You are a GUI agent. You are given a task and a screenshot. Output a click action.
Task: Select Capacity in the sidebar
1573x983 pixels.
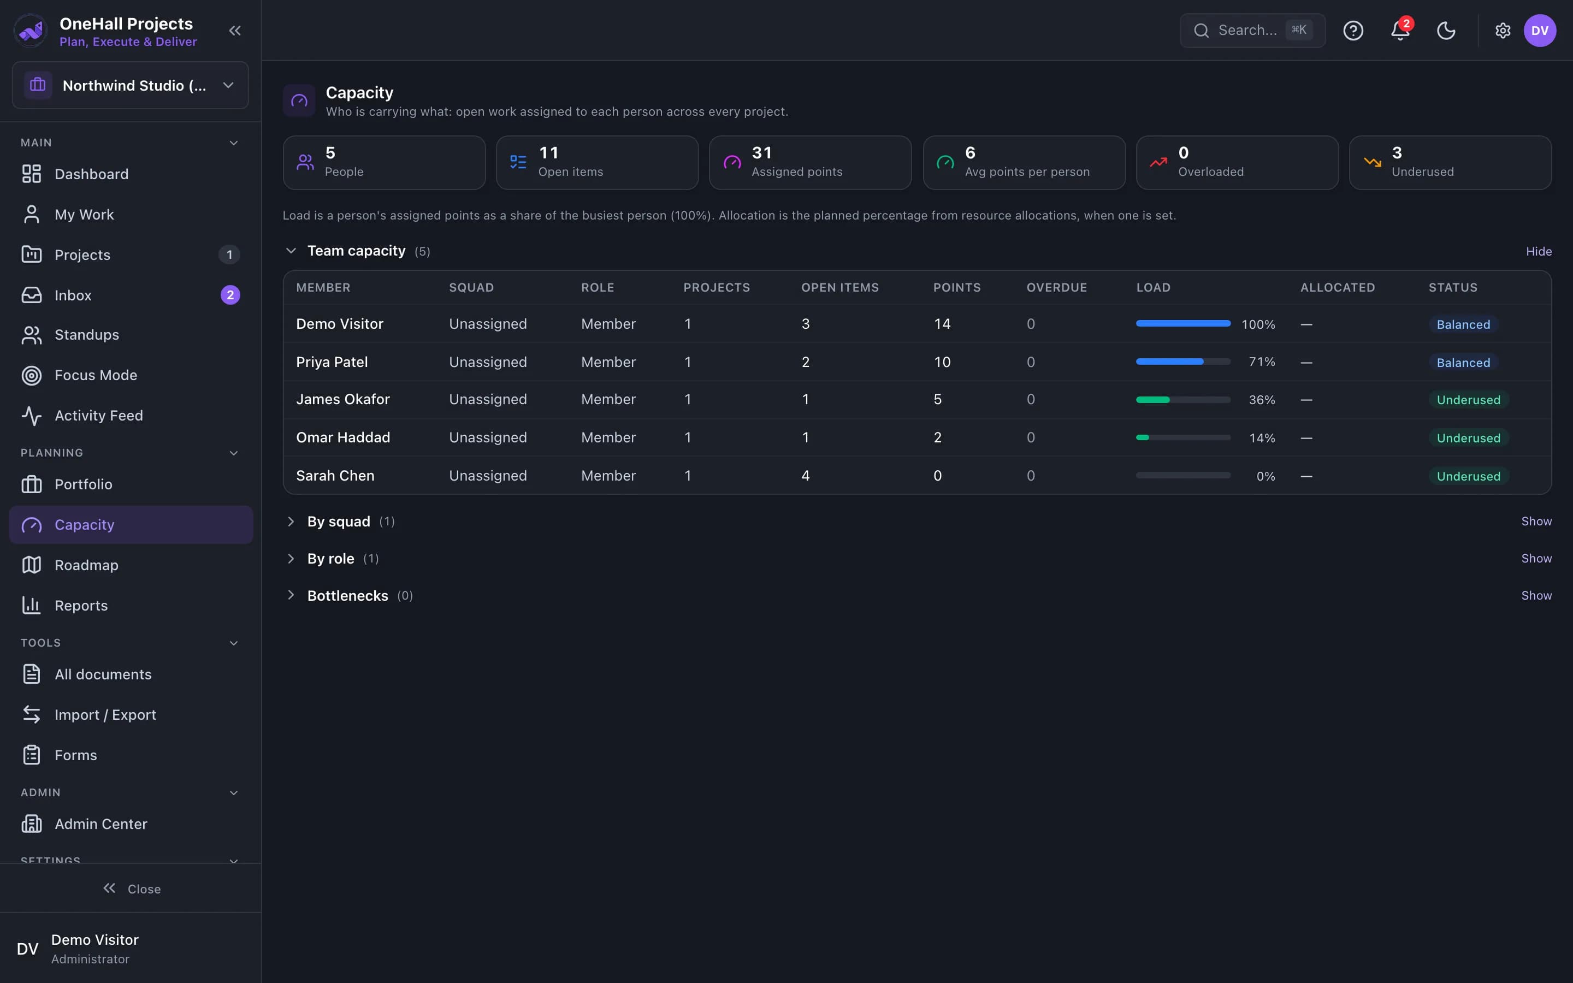click(131, 525)
